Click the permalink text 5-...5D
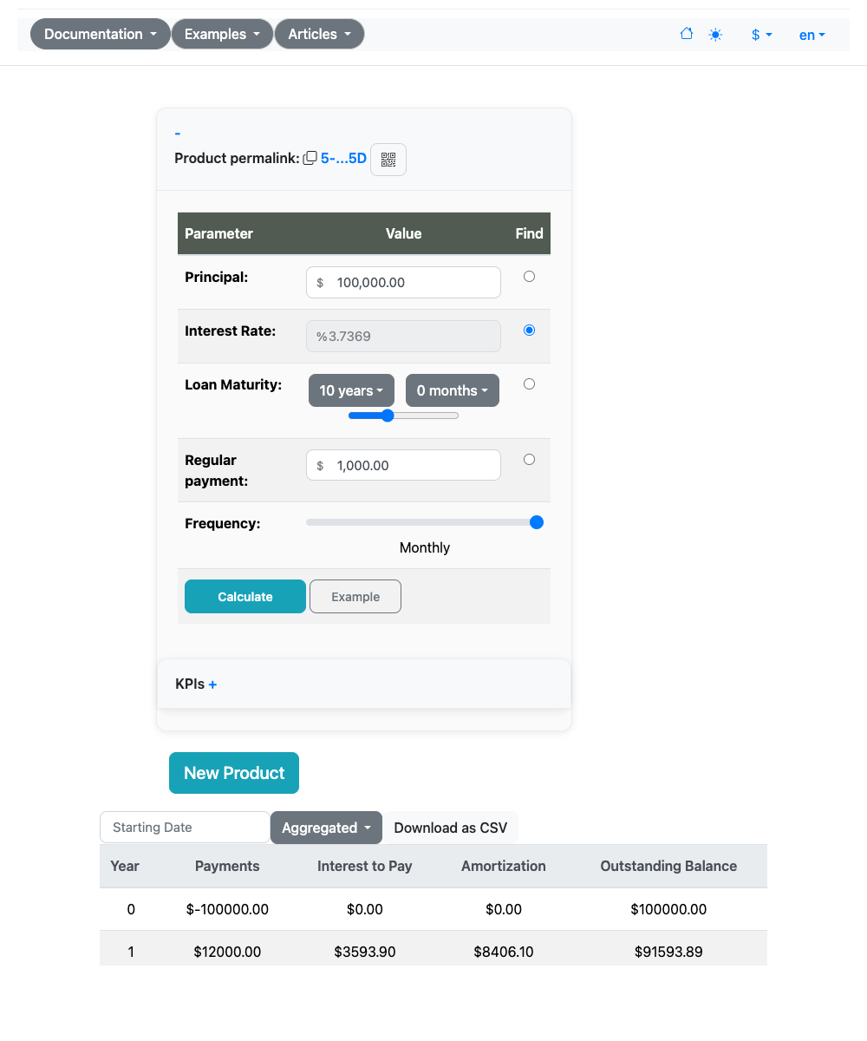The height and width of the screenshot is (1041, 867). [343, 158]
